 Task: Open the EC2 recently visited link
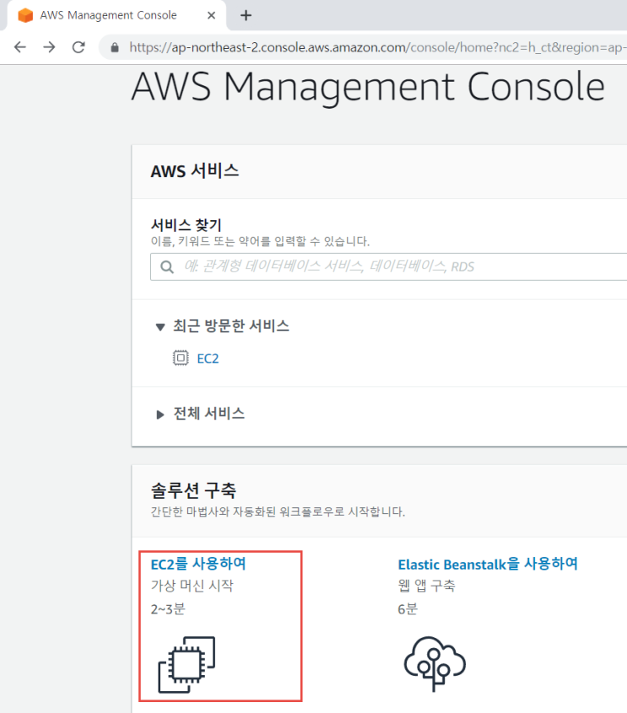coord(208,359)
